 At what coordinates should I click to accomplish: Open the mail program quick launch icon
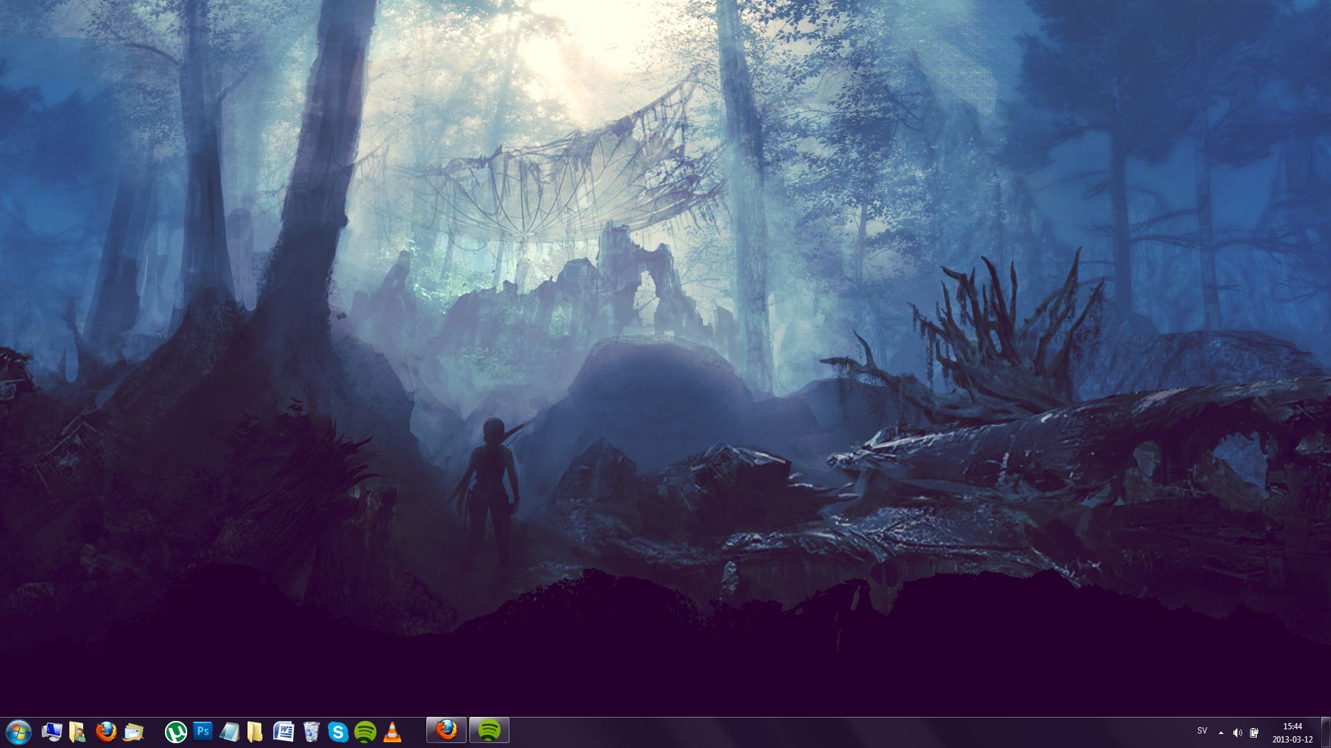(x=133, y=731)
